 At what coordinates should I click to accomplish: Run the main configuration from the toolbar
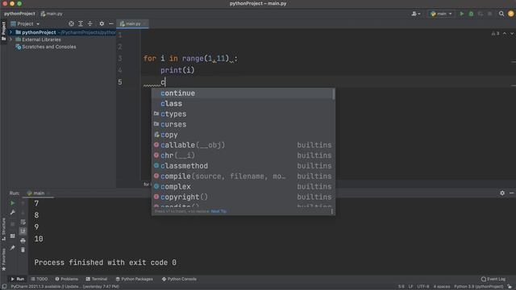[462, 14]
